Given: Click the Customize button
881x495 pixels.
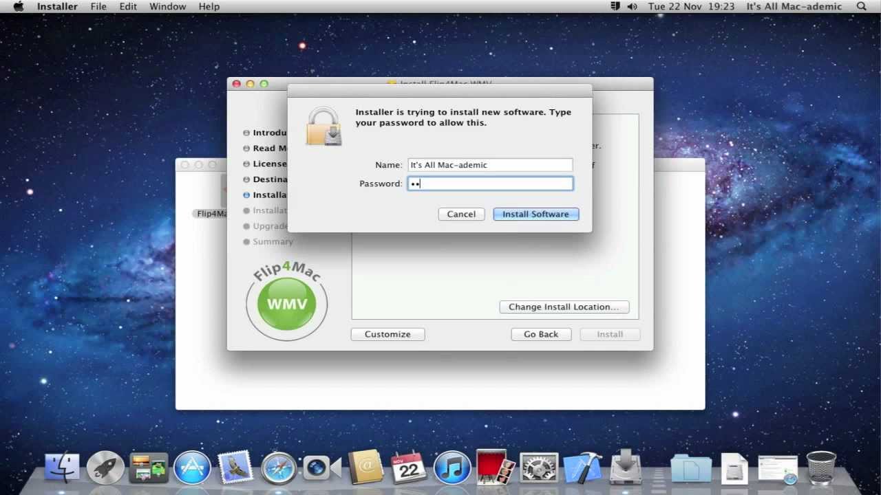Looking at the screenshot, I should tap(388, 334).
